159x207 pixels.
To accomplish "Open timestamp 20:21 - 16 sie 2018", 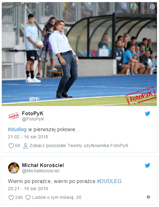I will click(x=28, y=189).
